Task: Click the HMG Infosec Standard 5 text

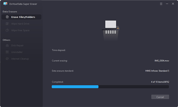Action: pos(157,71)
